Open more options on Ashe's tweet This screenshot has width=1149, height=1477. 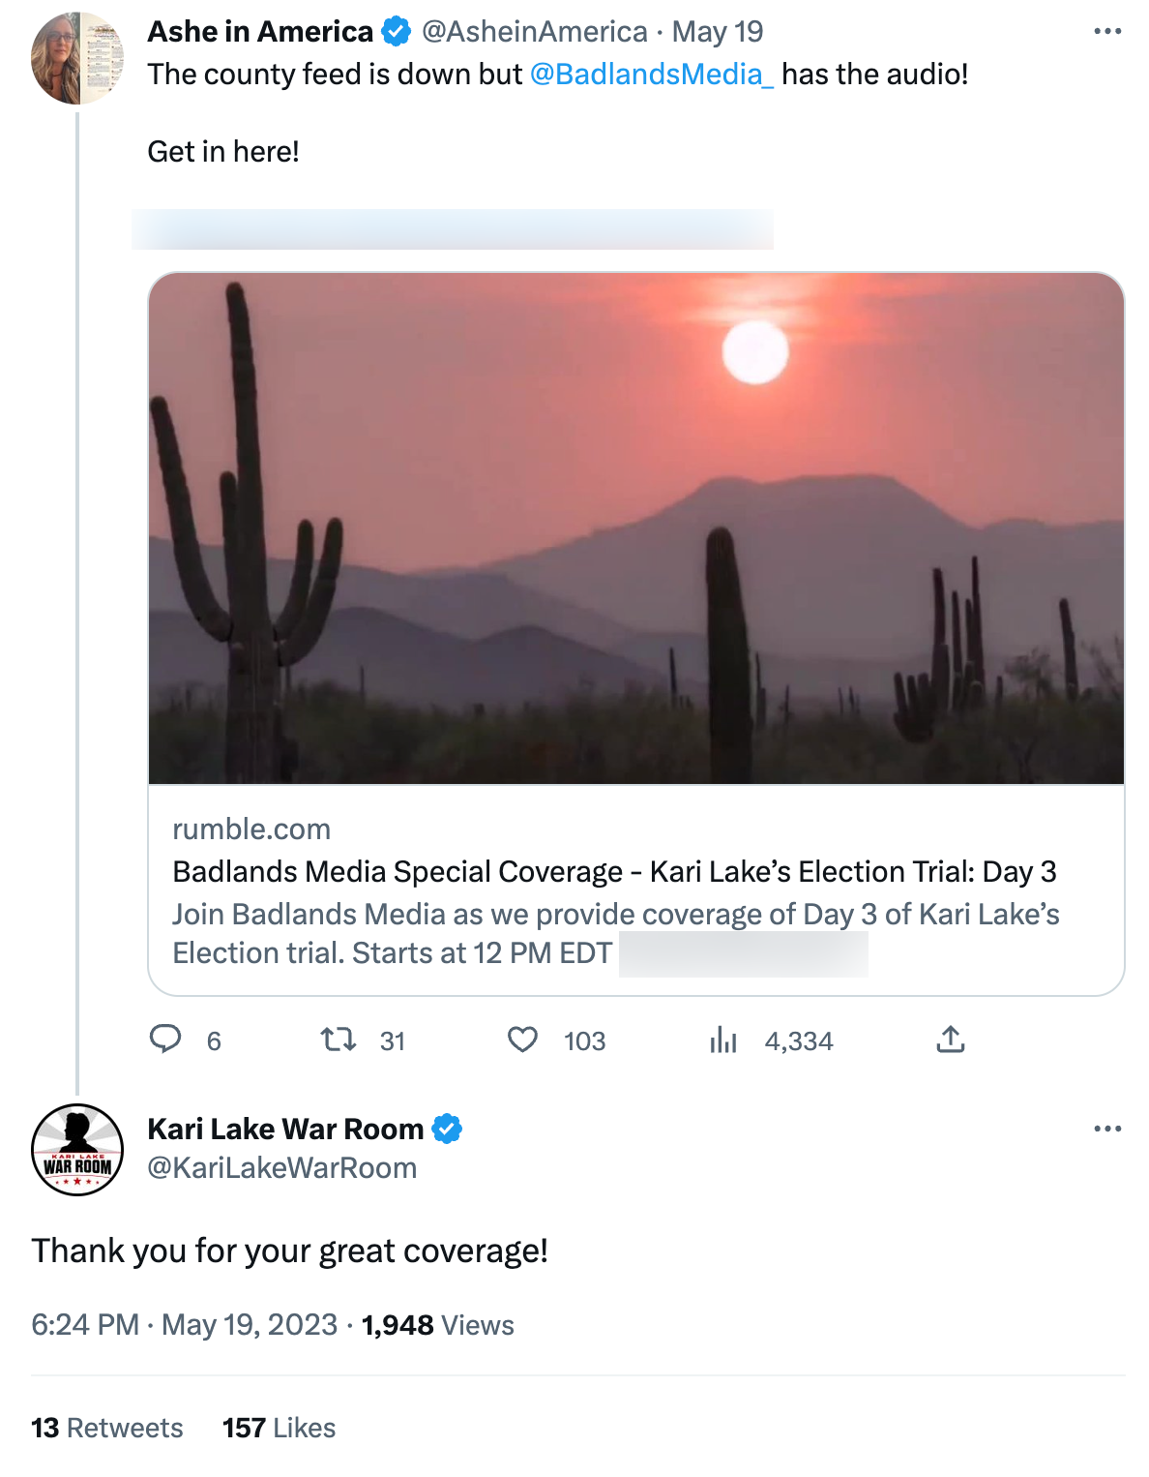point(1105,30)
